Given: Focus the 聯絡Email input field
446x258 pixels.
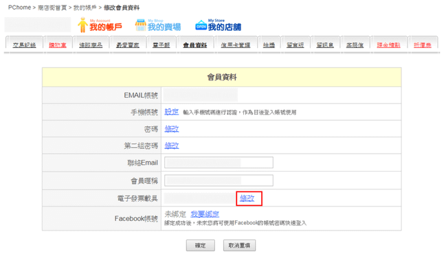Looking at the screenshot, I should coord(219,163).
